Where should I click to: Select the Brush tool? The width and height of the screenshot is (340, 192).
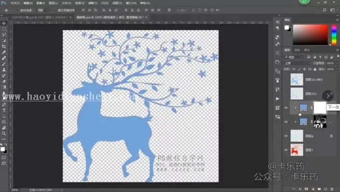(x=4, y=64)
